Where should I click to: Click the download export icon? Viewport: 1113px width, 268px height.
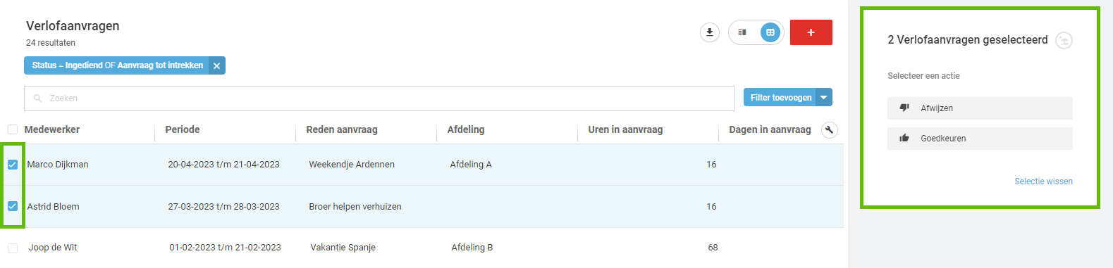710,32
